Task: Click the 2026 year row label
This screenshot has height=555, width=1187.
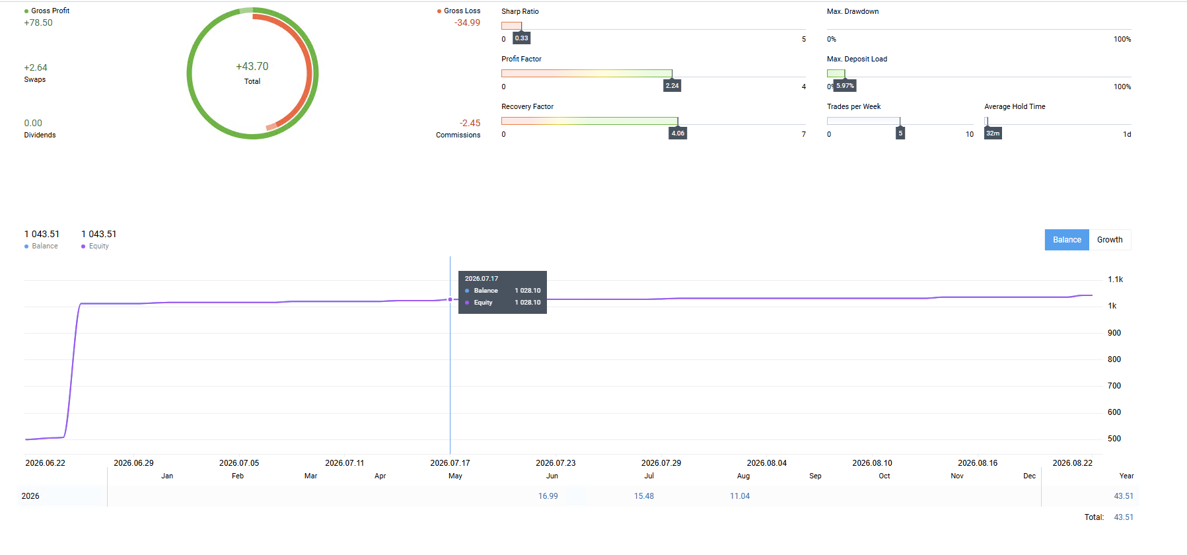Action: (x=30, y=496)
